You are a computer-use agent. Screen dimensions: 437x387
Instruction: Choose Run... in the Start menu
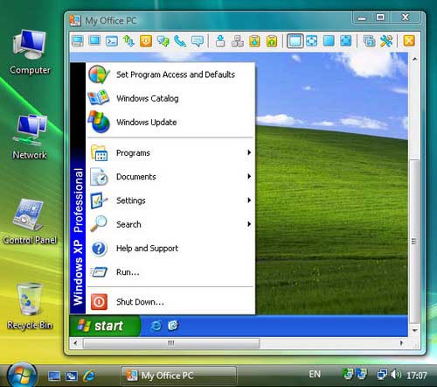pos(170,272)
